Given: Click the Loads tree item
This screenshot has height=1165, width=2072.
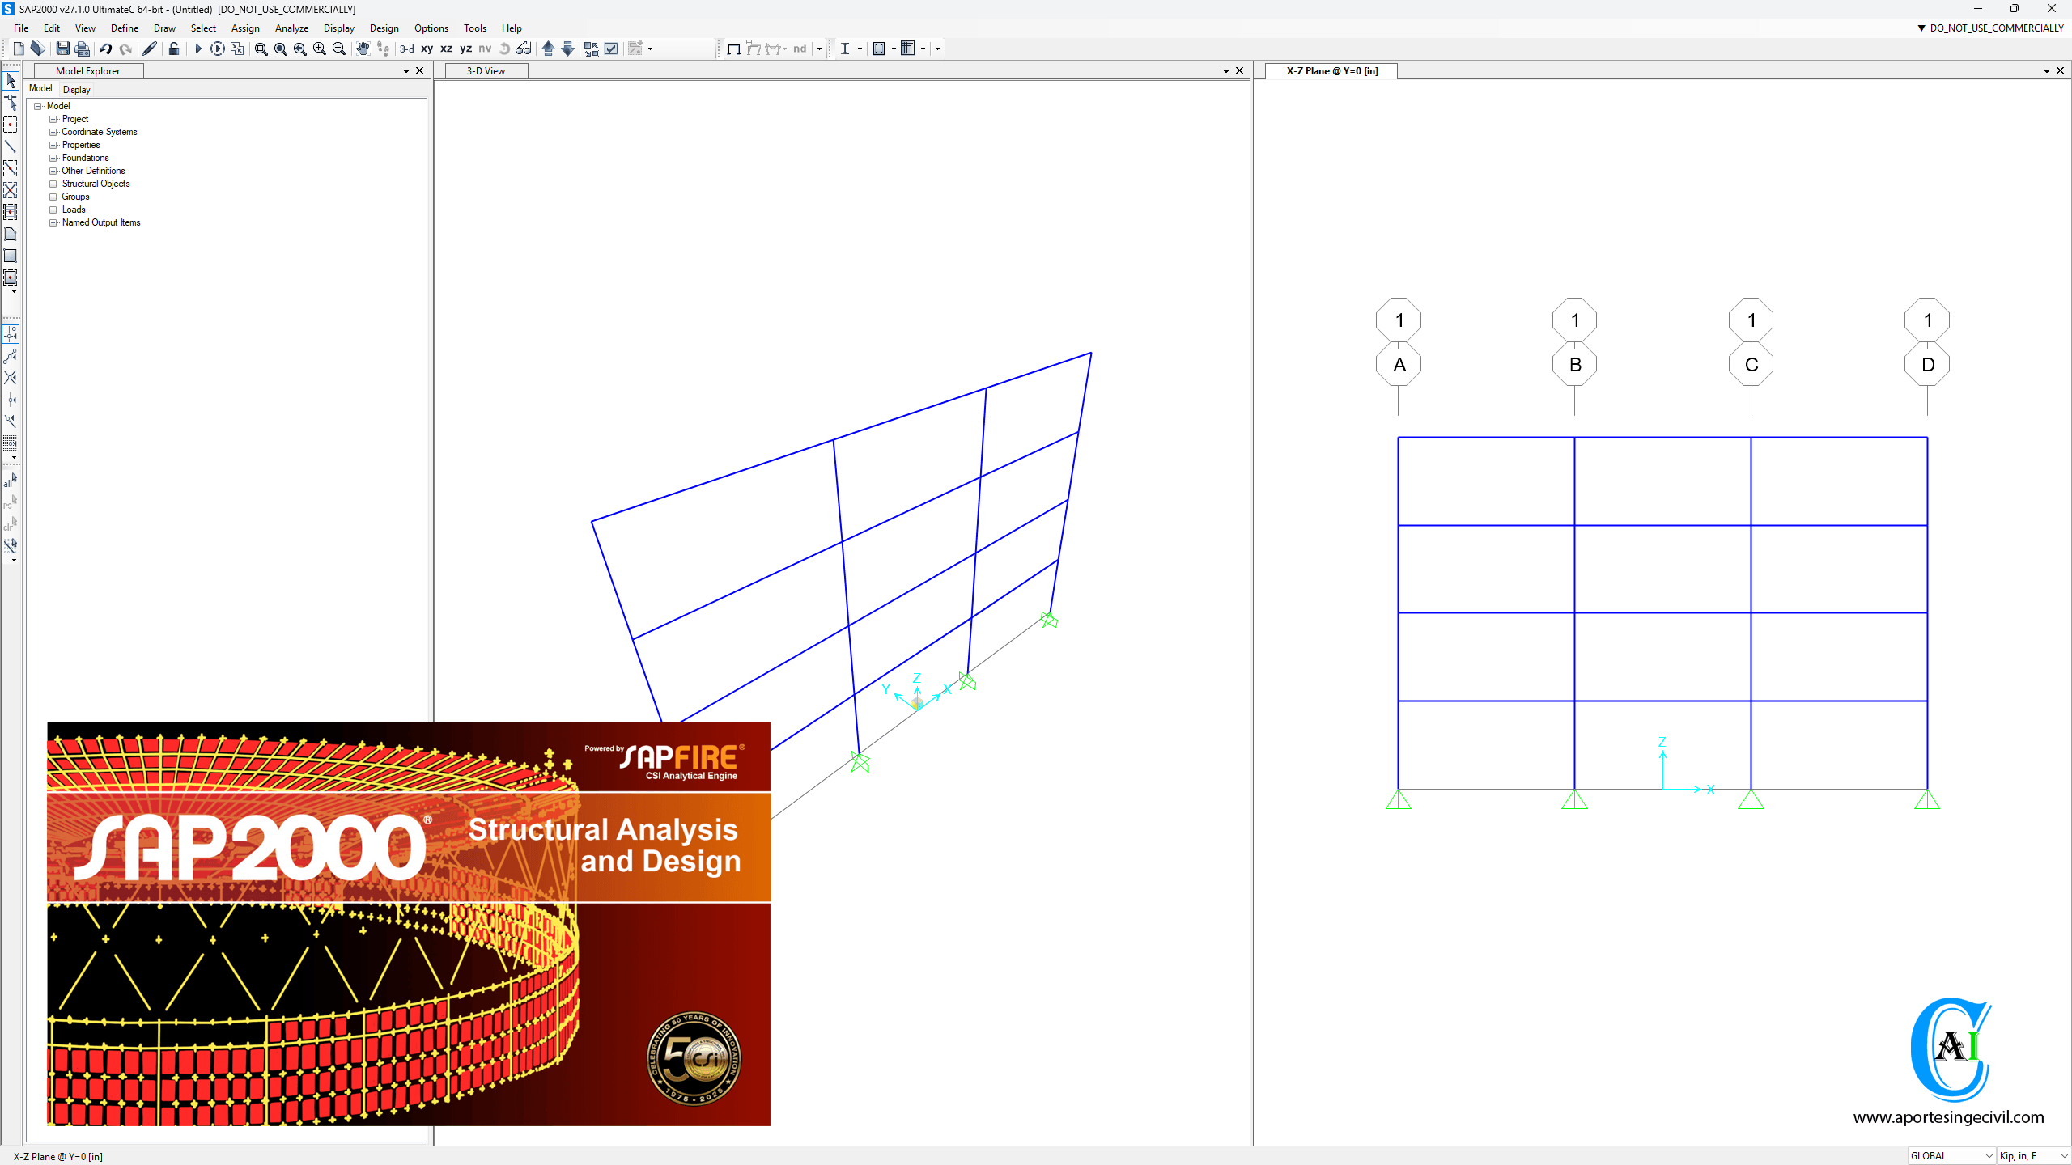Looking at the screenshot, I should (x=74, y=210).
